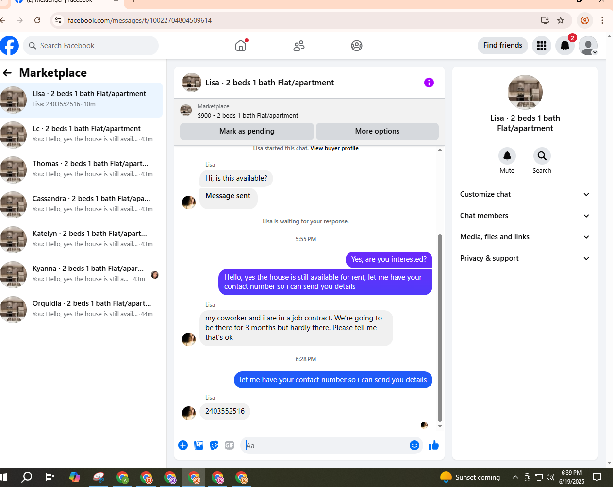Open the Lisa conversation in the list
This screenshot has height=487, width=613.
[81, 100]
